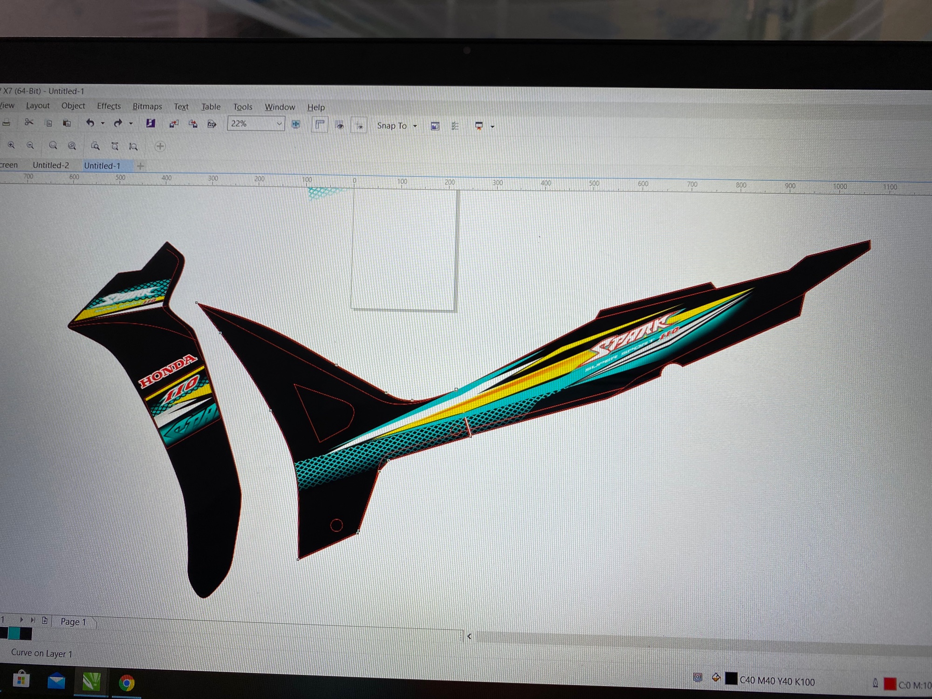Open the Snap To dropdown

[397, 126]
